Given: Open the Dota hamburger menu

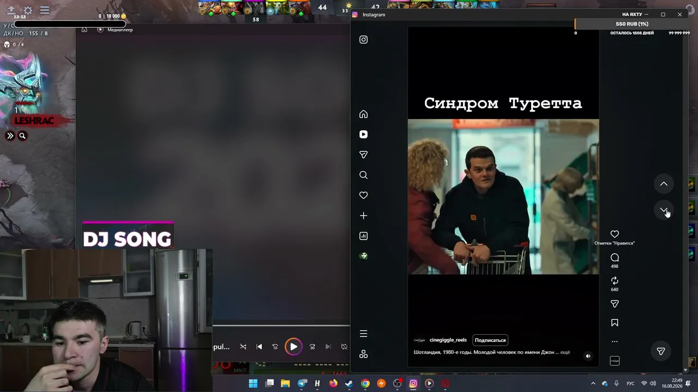Looking at the screenshot, I should tap(45, 10).
